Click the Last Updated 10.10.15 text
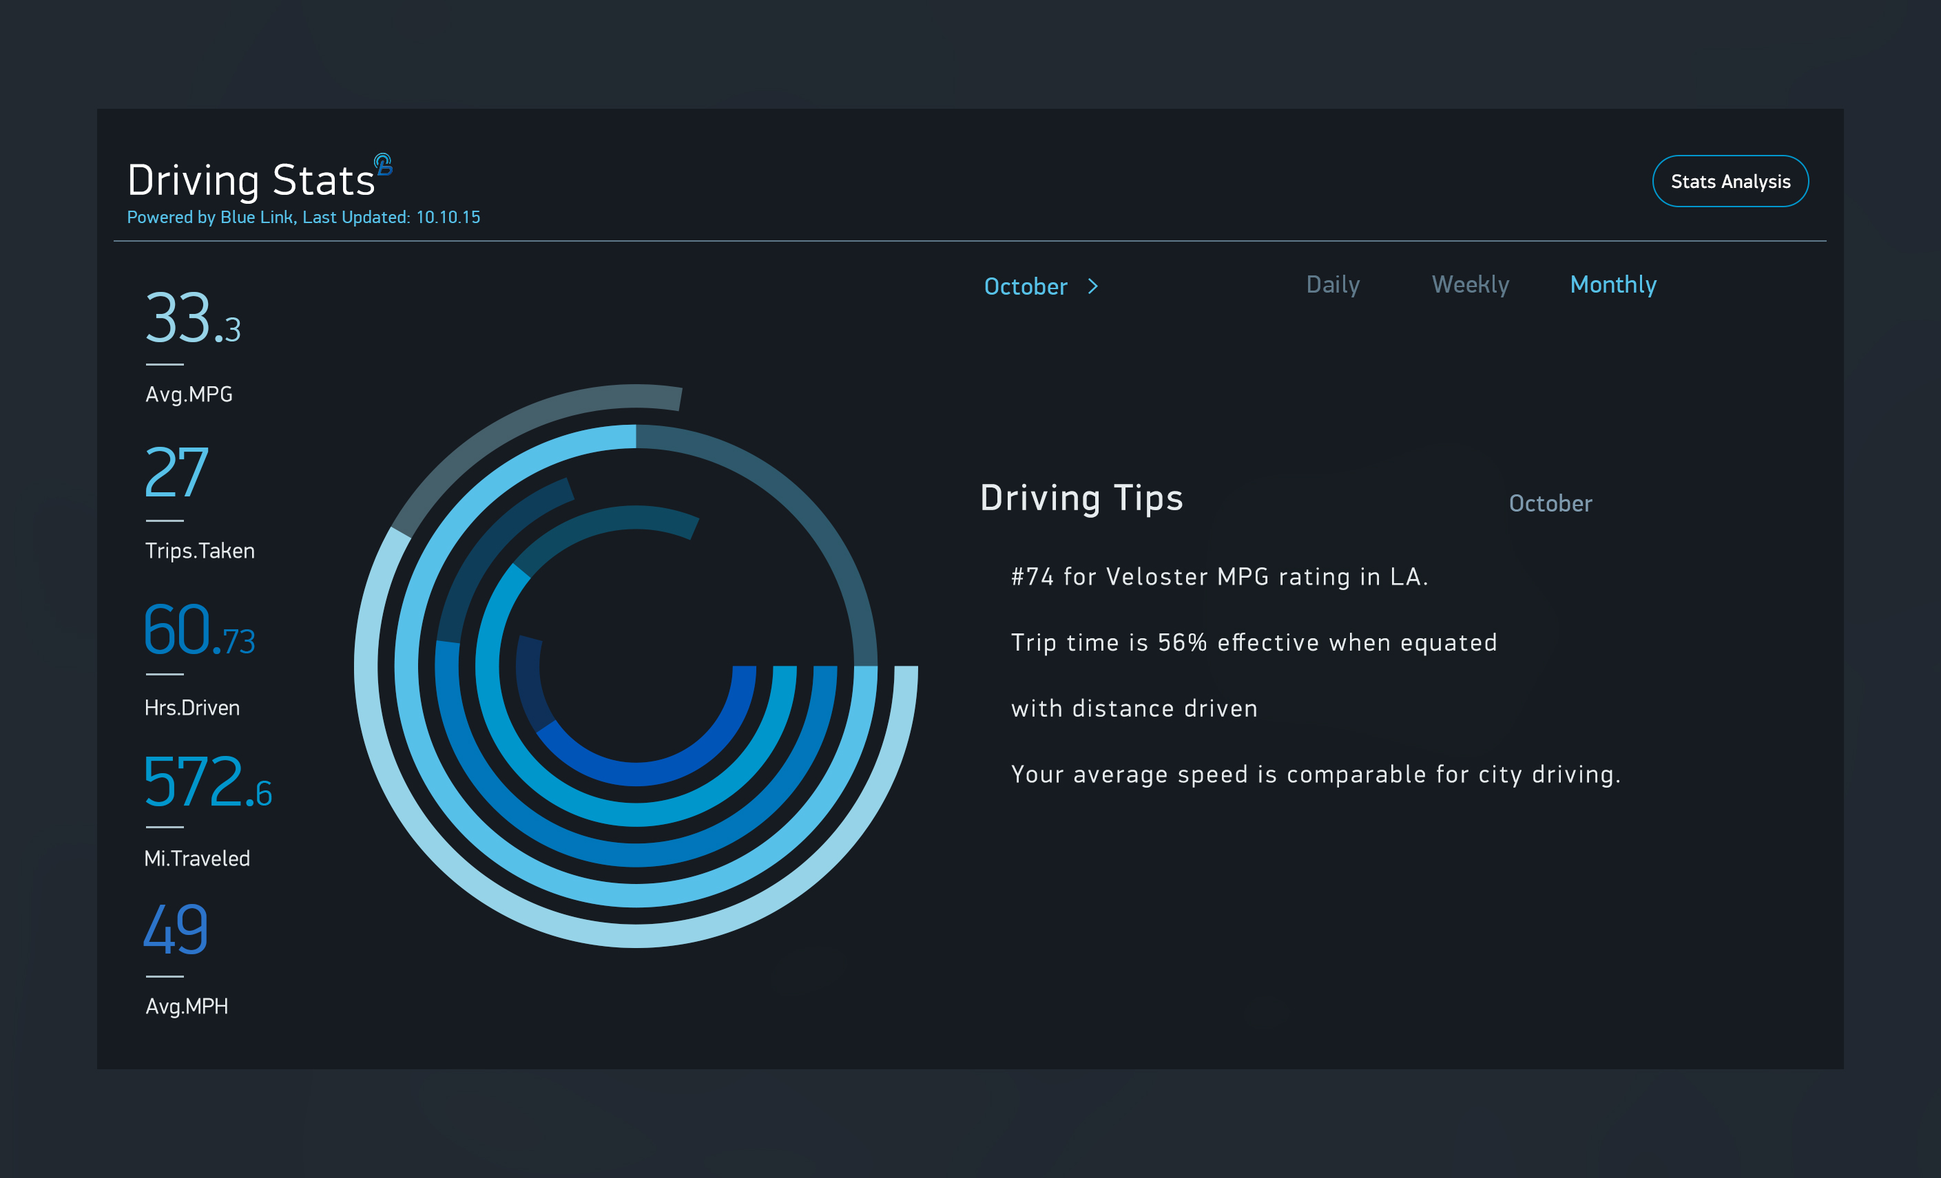The width and height of the screenshot is (1941, 1178). pyautogui.click(x=391, y=218)
